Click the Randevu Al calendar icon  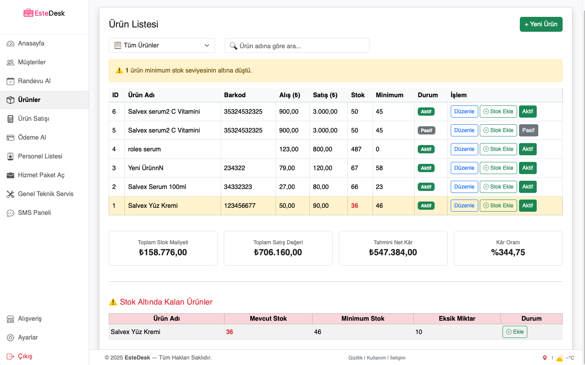click(11, 81)
